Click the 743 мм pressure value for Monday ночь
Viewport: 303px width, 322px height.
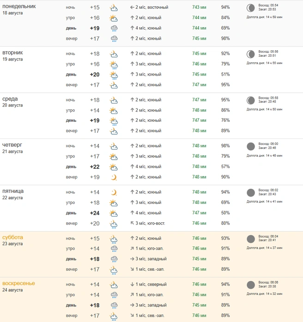point(199,7)
